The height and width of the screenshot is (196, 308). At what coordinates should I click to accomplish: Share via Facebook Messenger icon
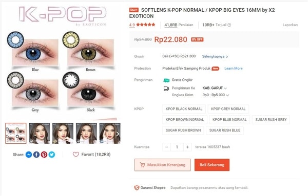point(29,155)
